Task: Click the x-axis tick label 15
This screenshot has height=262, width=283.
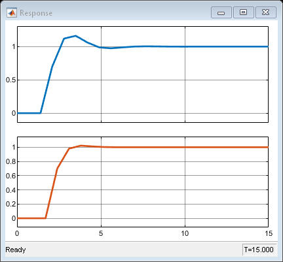Action: [x=269, y=233]
